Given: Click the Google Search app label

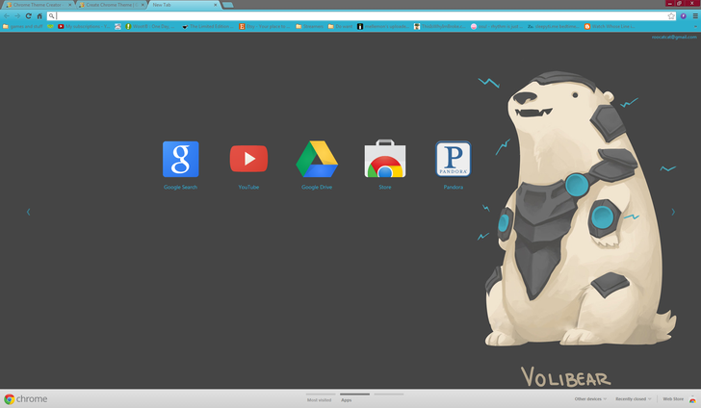Looking at the screenshot, I should click(181, 188).
